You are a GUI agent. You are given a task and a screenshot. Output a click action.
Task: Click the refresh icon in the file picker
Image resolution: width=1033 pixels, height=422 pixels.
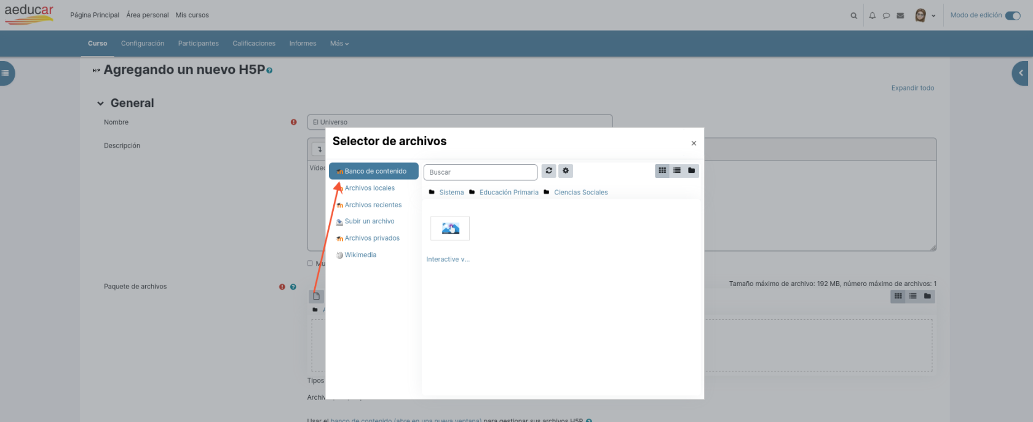[x=549, y=171]
